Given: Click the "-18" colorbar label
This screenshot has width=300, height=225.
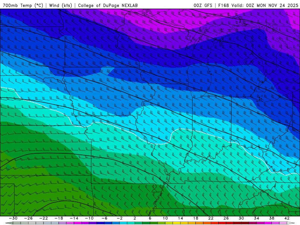Looking at the screenshot, I should coord(59,218).
